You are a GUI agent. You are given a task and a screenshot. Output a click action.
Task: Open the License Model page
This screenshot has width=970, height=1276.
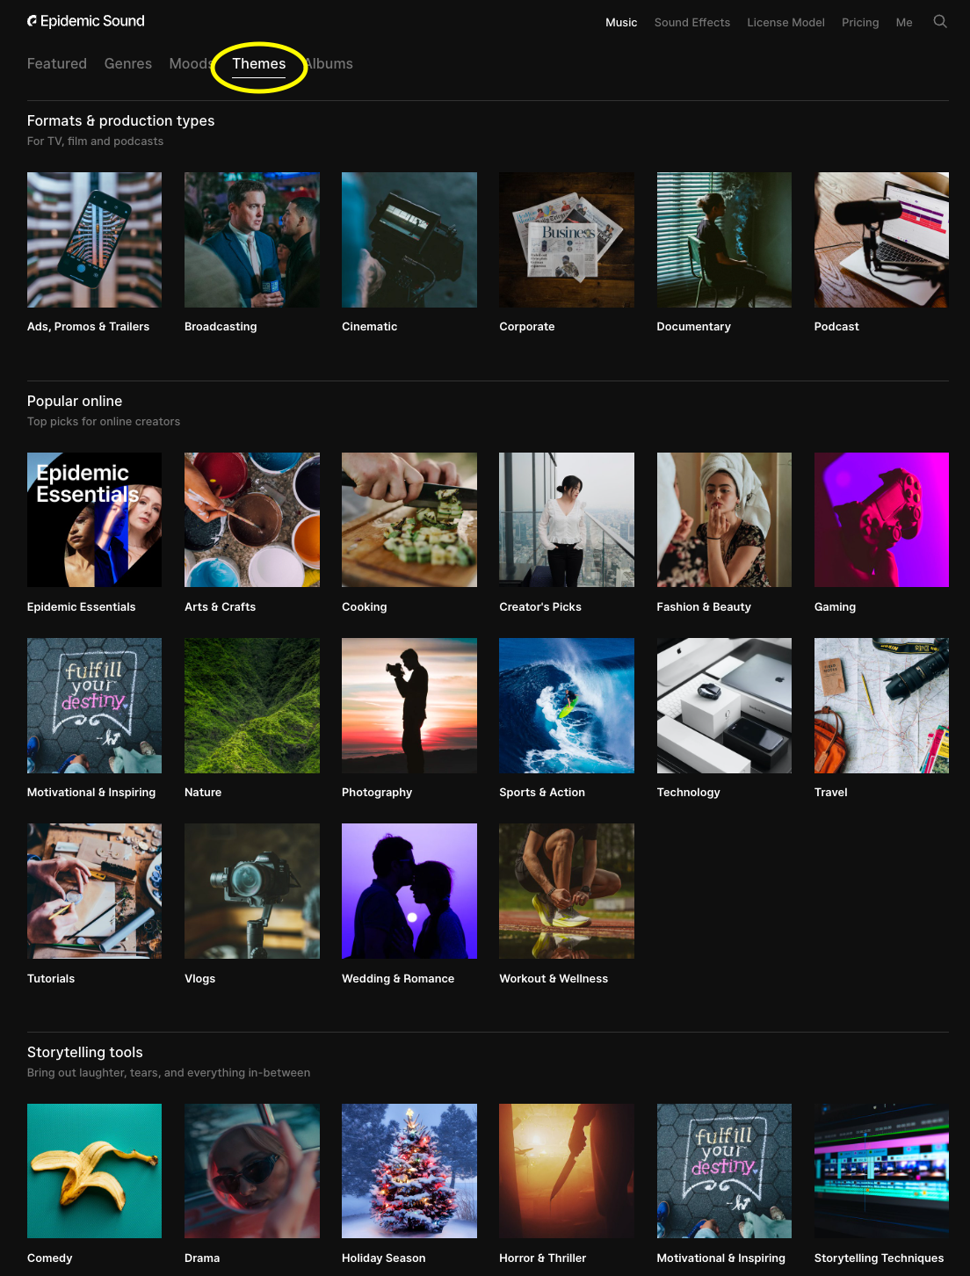[785, 22]
